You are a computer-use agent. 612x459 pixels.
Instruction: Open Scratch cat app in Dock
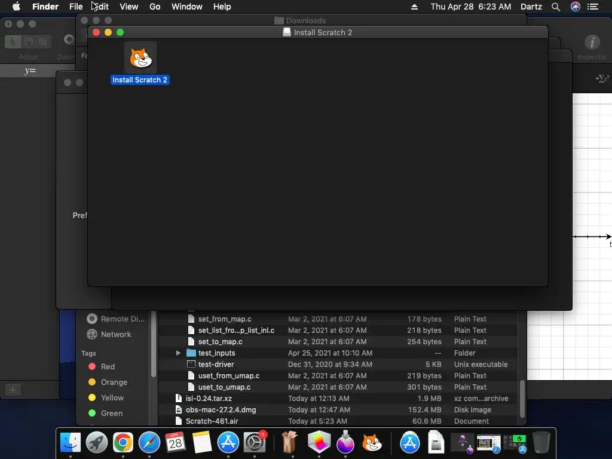[x=372, y=443]
